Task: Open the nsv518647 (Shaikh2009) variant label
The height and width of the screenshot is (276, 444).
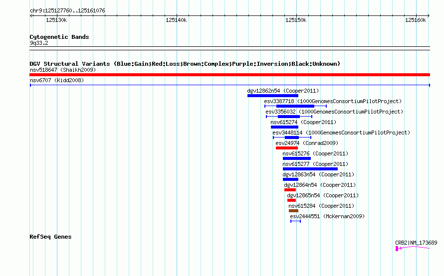Action: [x=63, y=70]
